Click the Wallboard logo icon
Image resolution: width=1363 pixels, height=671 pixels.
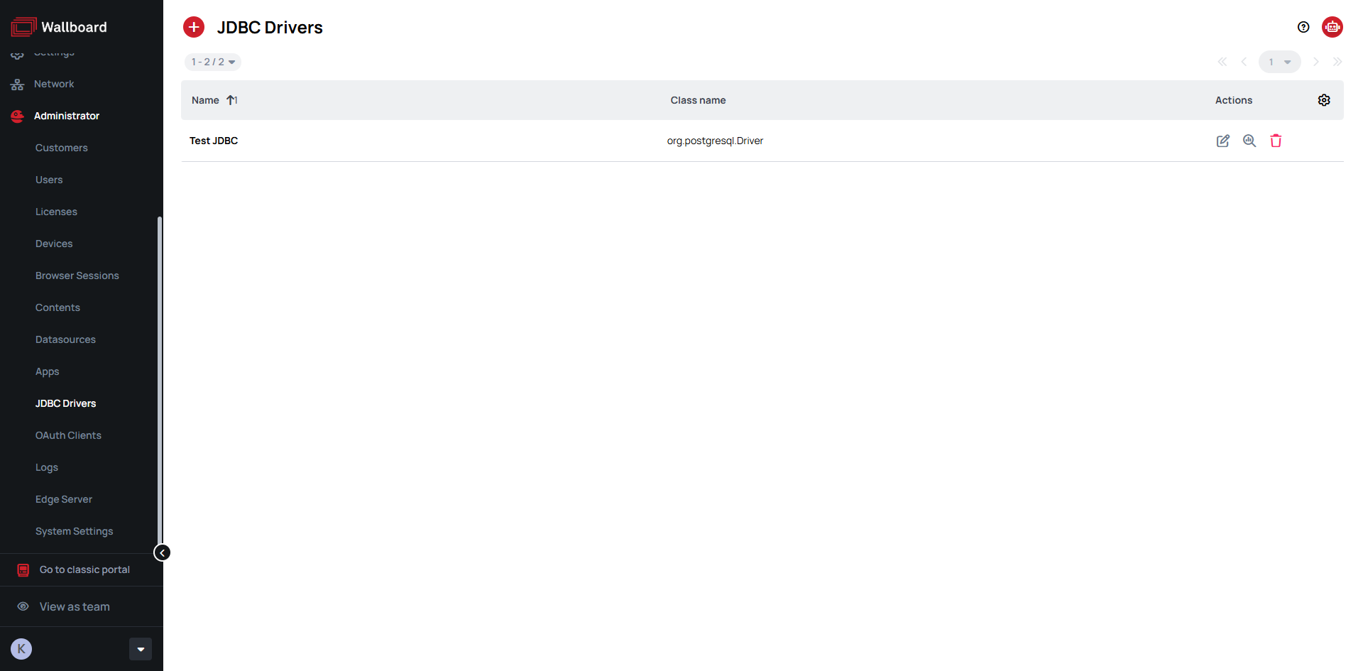[22, 26]
